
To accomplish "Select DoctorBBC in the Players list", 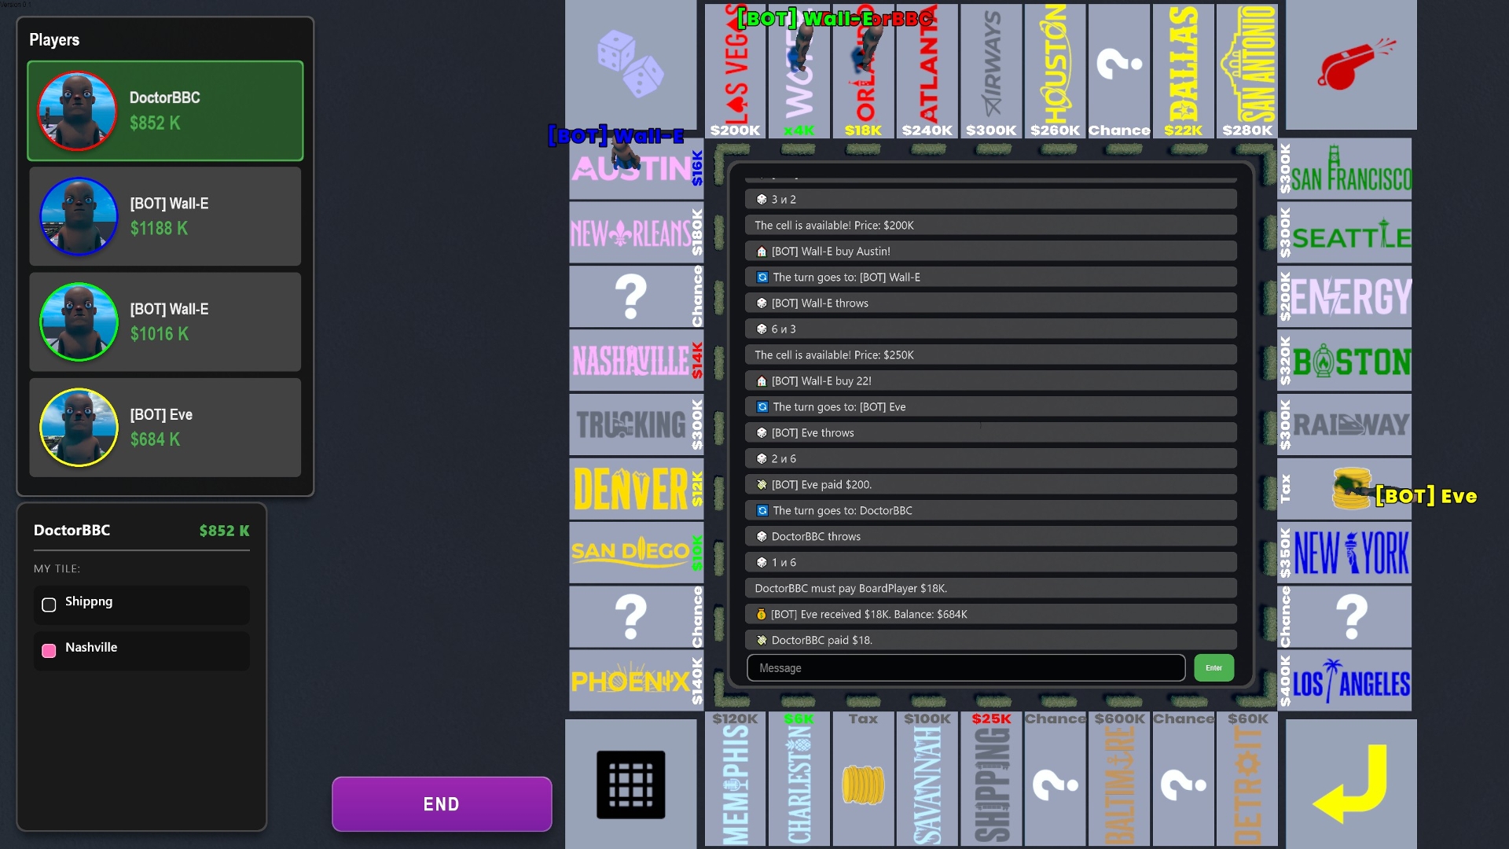I will click(x=165, y=111).
